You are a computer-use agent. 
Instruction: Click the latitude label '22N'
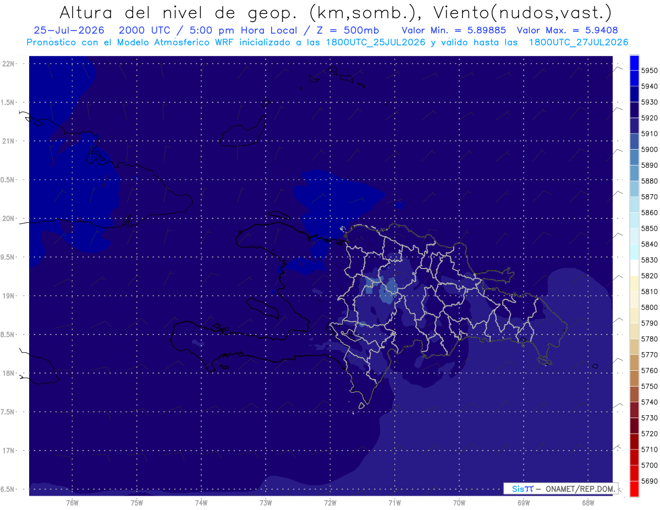click(8, 63)
